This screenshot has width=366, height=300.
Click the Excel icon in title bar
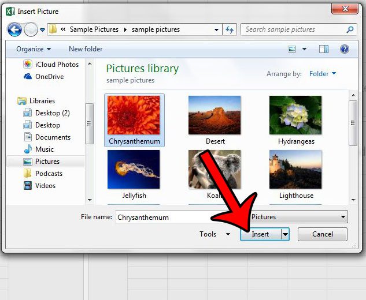[10, 11]
